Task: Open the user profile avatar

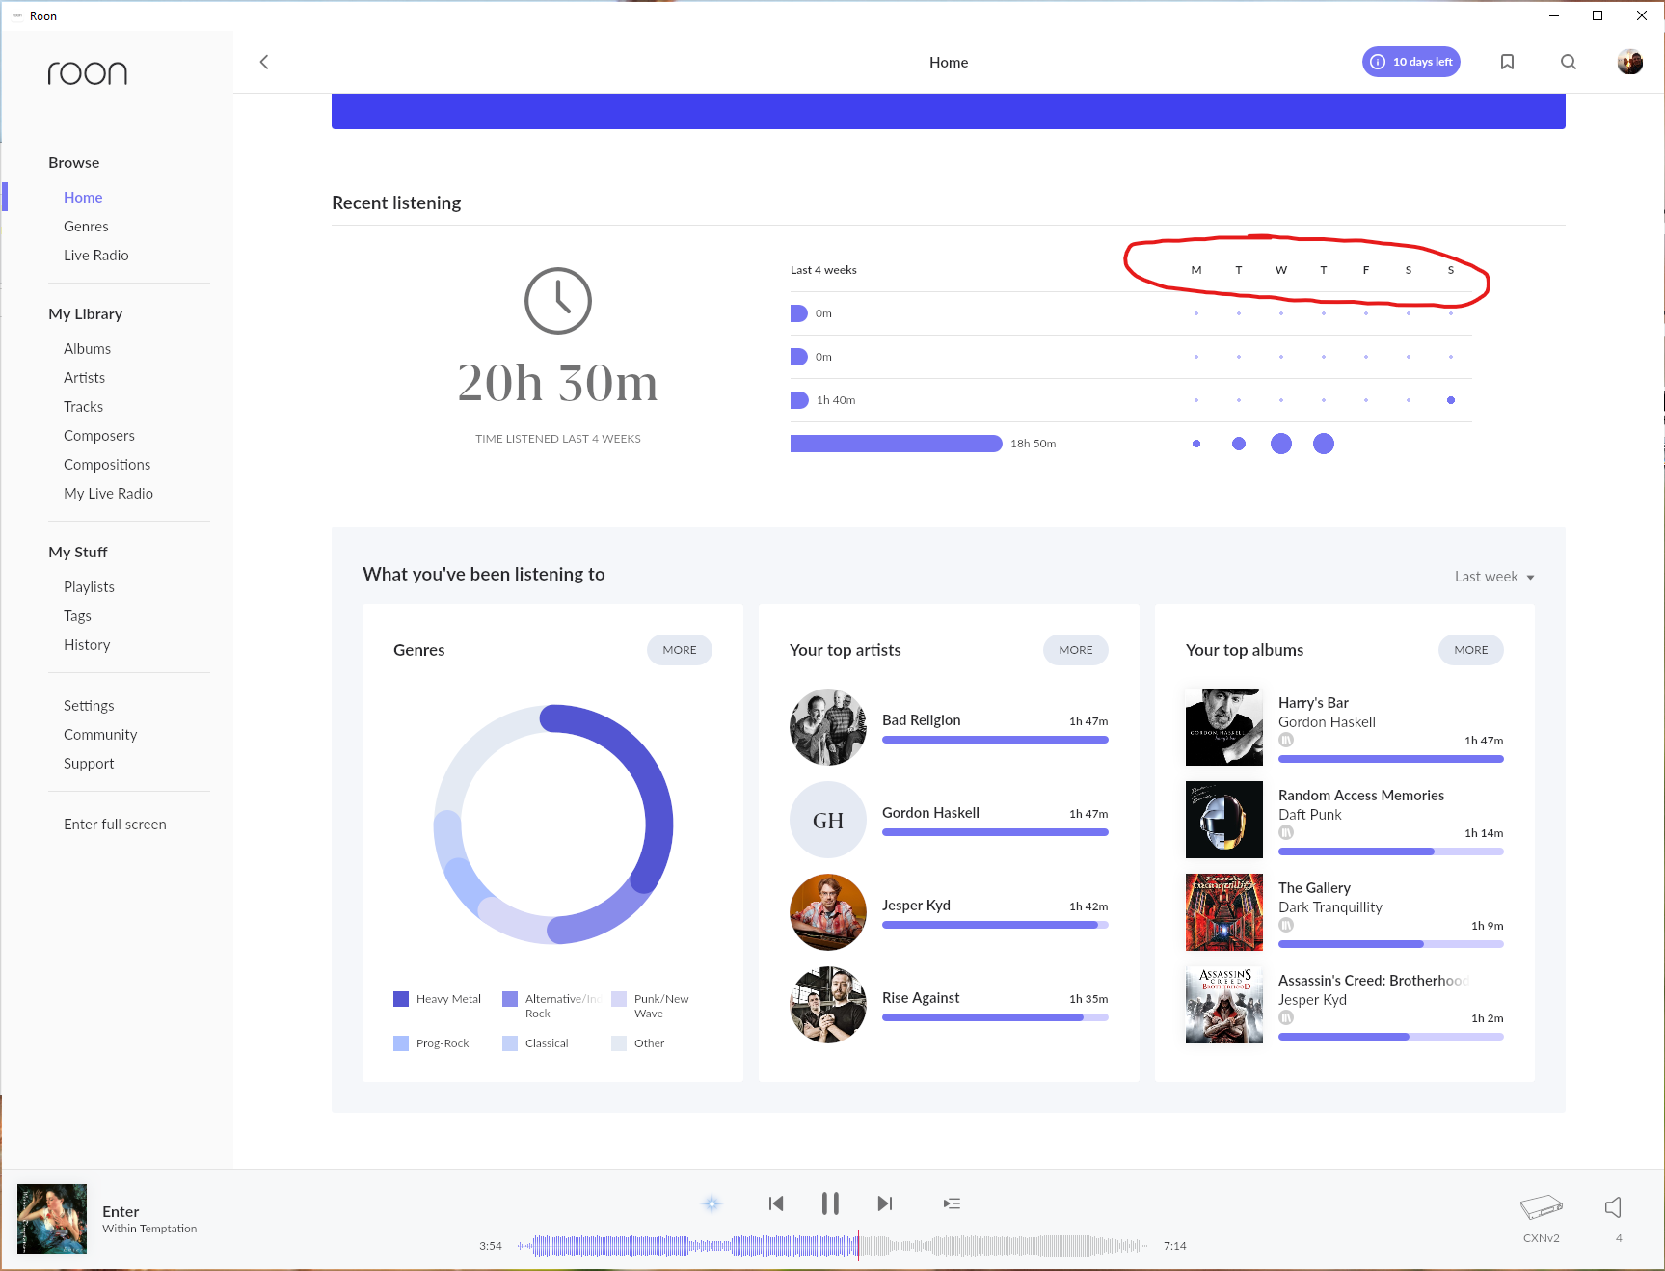Action: [x=1630, y=62]
